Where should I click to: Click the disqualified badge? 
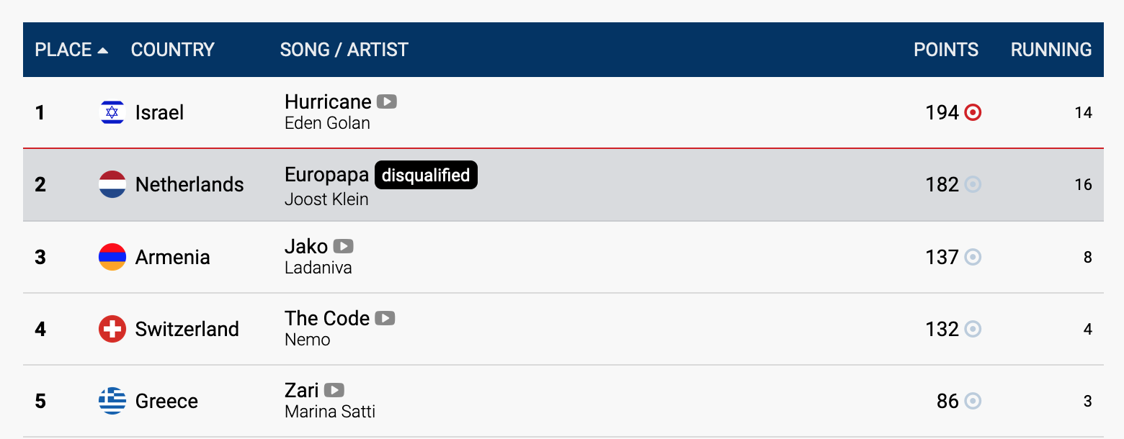pos(426,175)
